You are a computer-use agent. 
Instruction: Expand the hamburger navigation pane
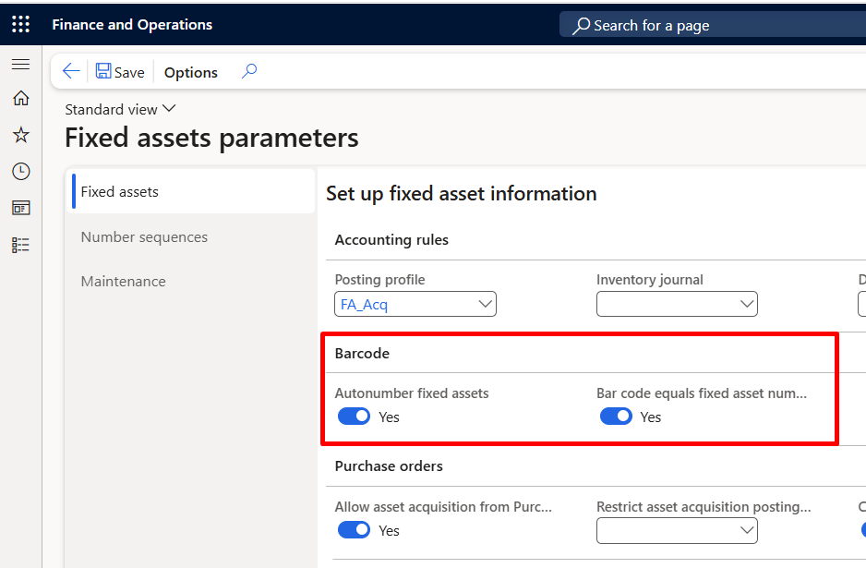[20, 65]
